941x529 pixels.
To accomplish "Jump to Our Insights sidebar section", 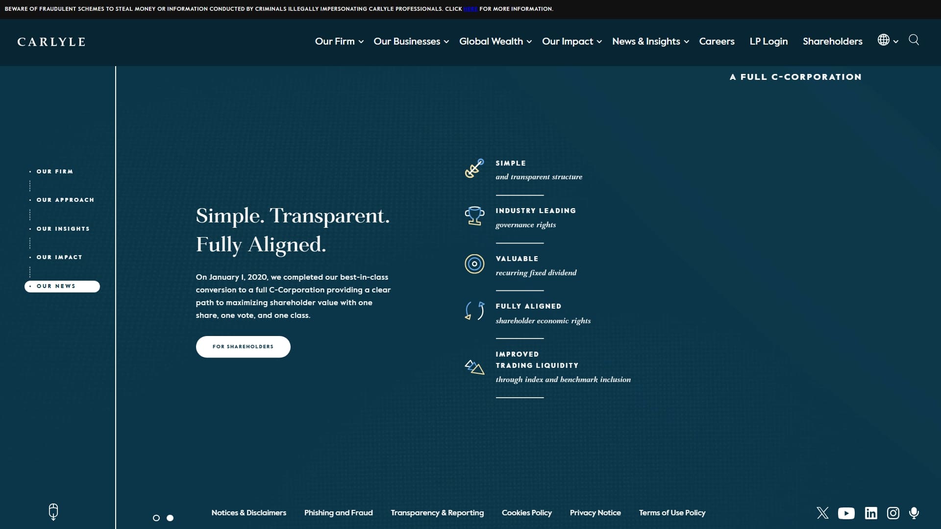I will 63,229.
